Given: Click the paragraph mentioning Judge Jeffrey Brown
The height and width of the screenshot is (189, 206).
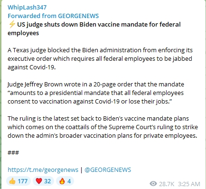Looking at the screenshot, I should (96, 93).
